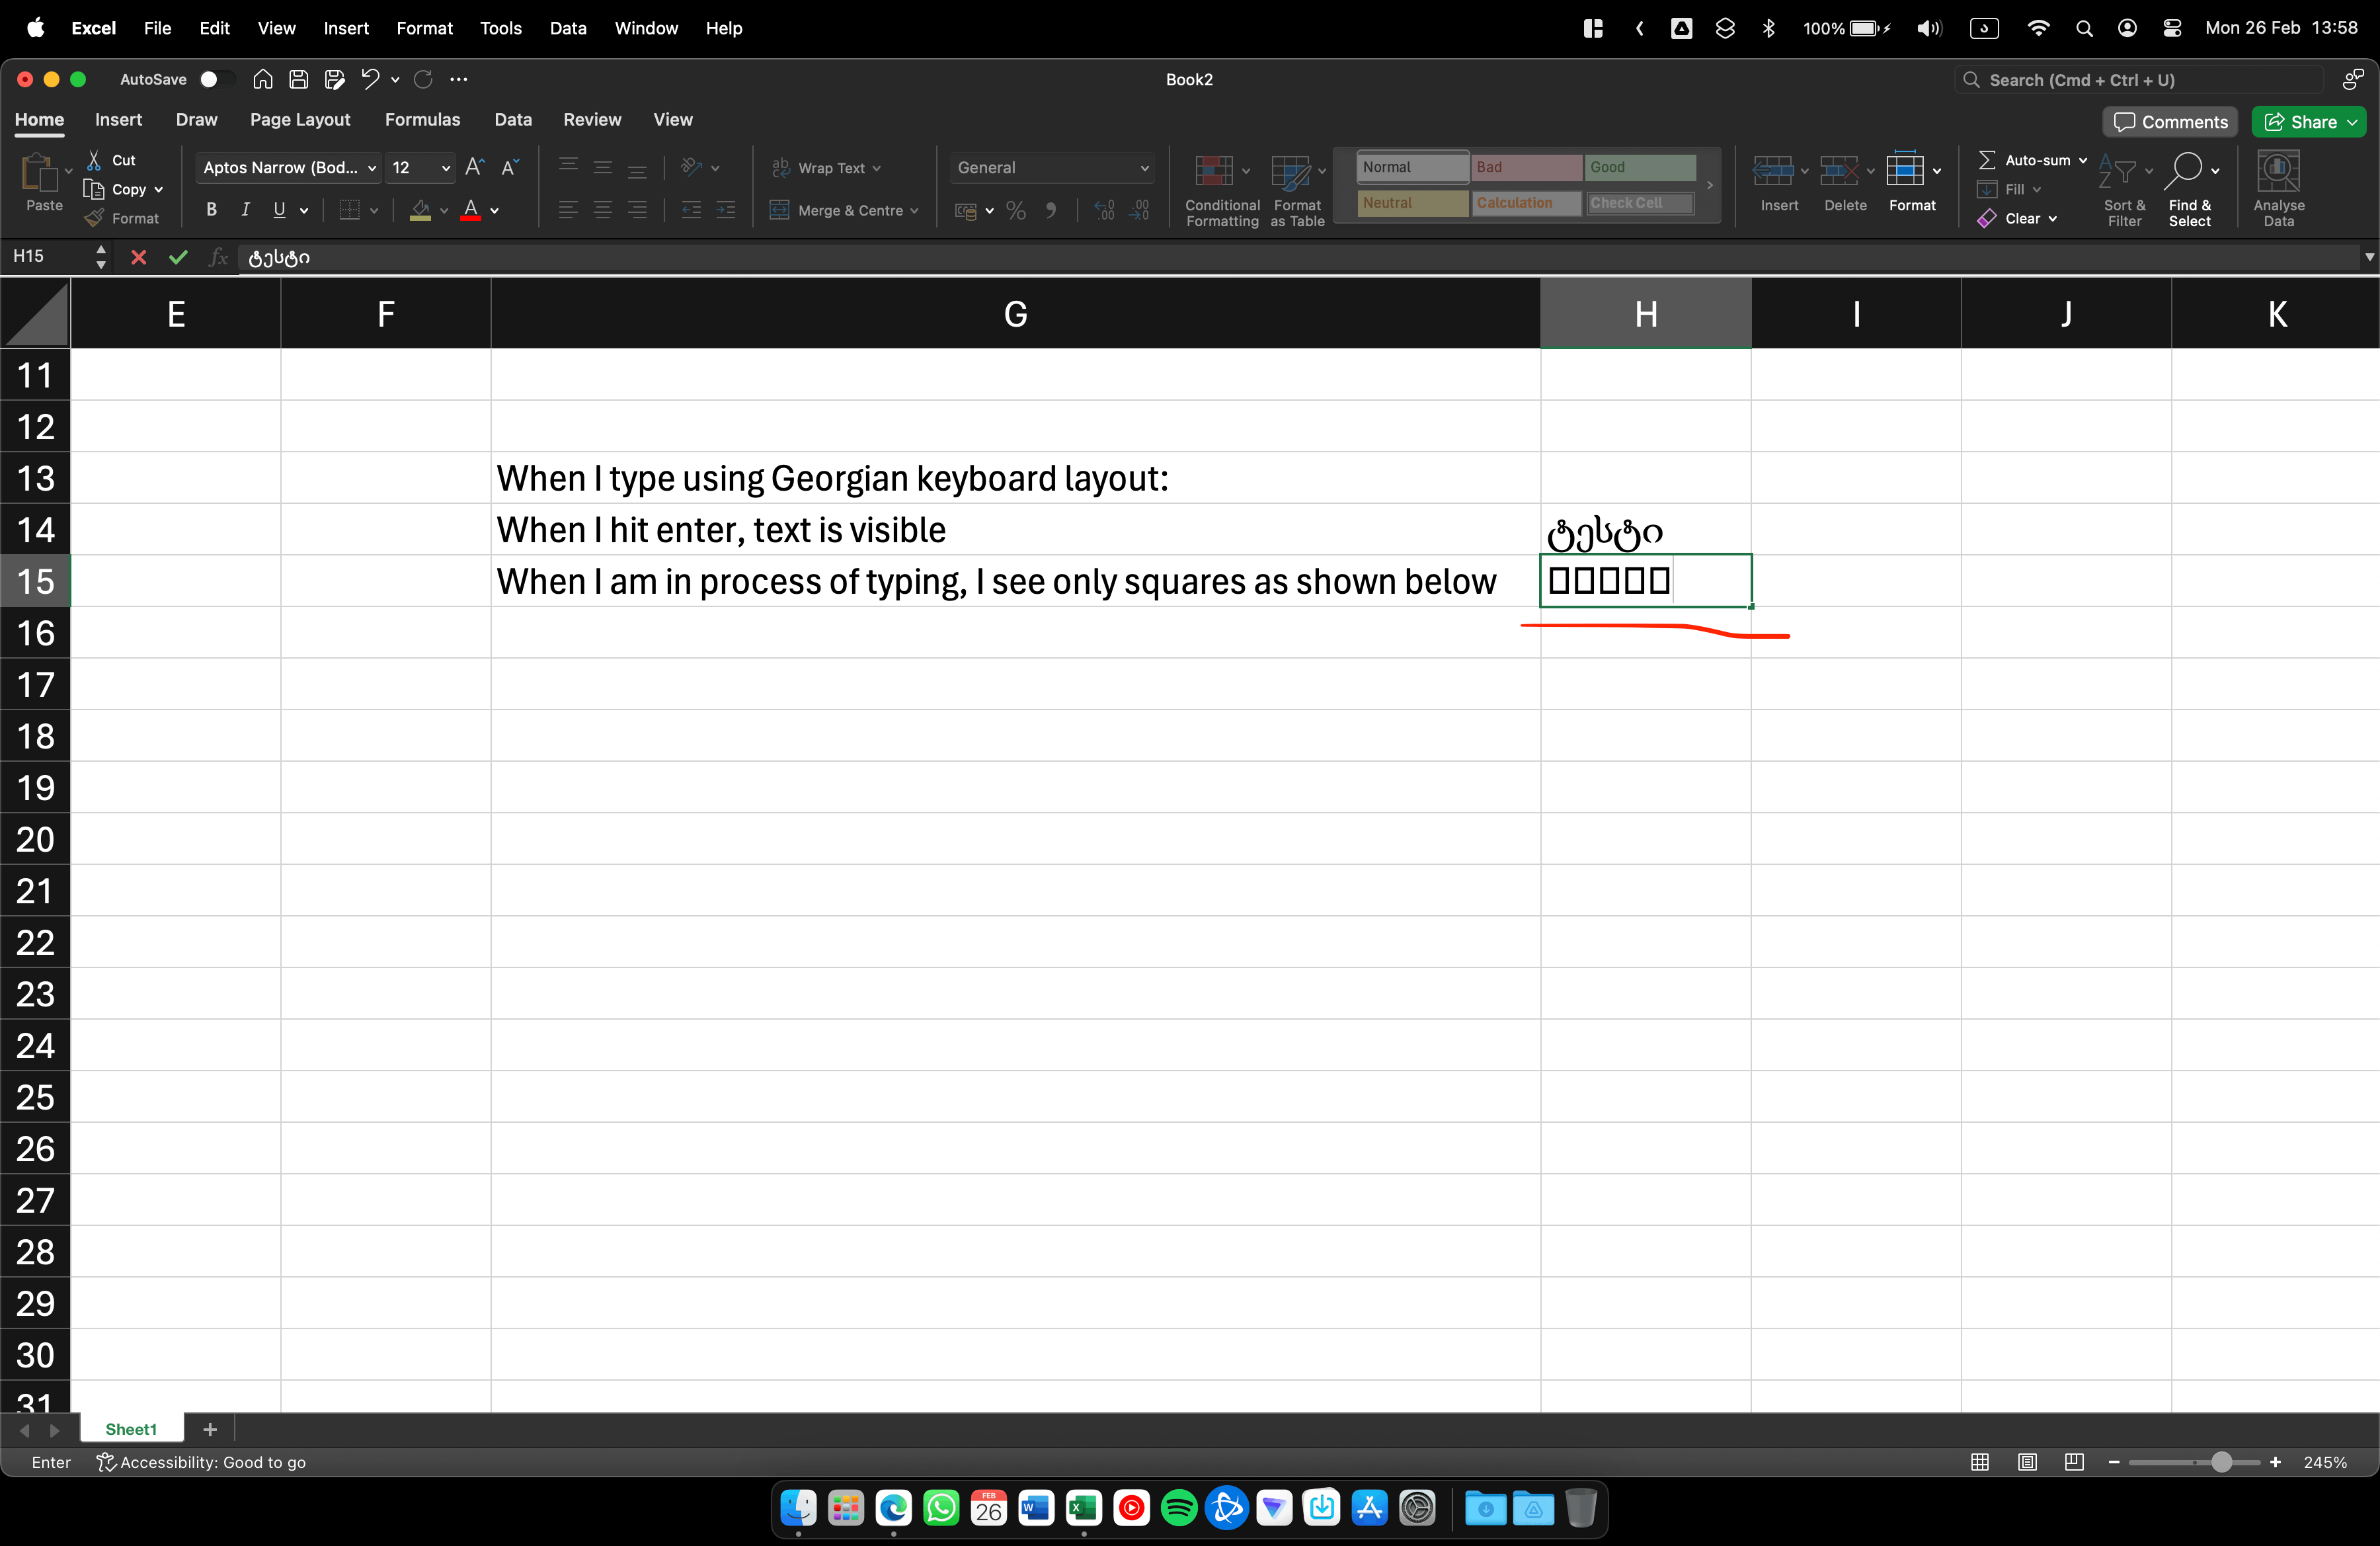
Task: Click the Cut scissors icon
Action: (94, 160)
